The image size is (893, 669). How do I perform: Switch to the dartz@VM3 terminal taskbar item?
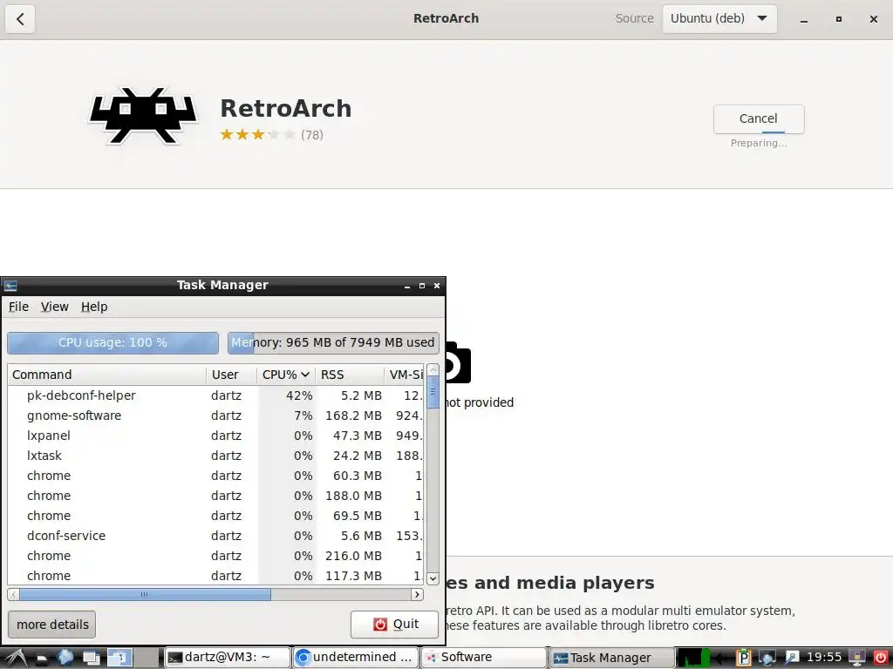tap(227, 658)
